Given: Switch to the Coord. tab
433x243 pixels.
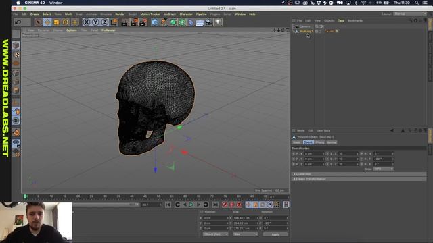Looking at the screenshot, I should [x=308, y=142].
